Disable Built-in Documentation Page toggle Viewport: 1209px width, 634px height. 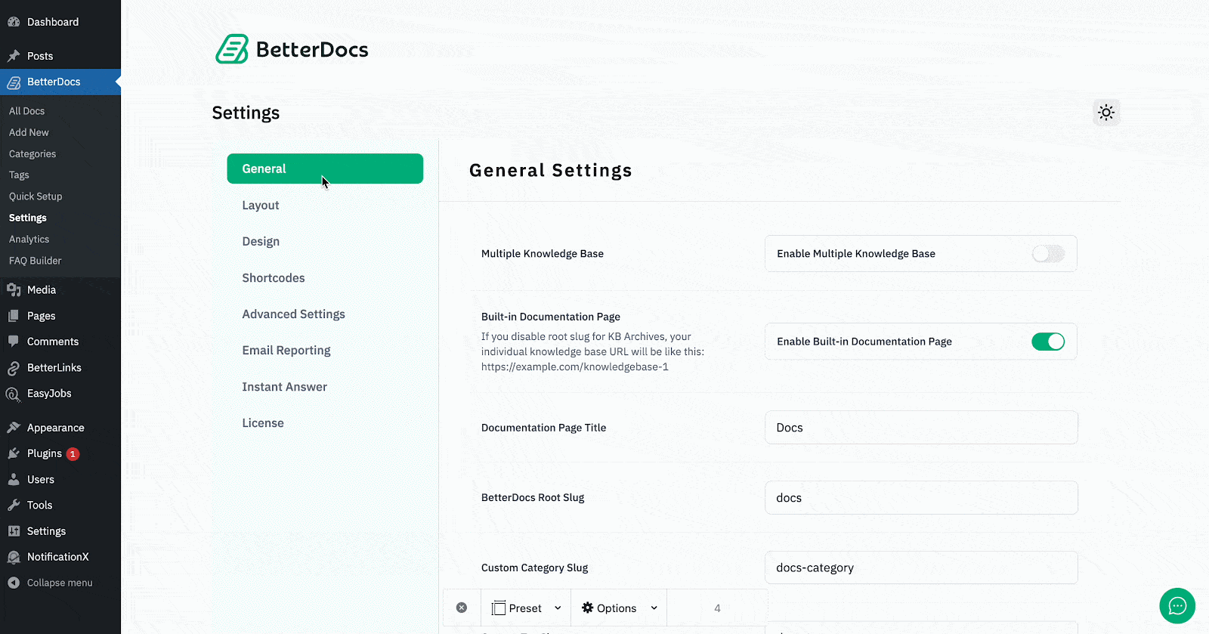[x=1048, y=342]
